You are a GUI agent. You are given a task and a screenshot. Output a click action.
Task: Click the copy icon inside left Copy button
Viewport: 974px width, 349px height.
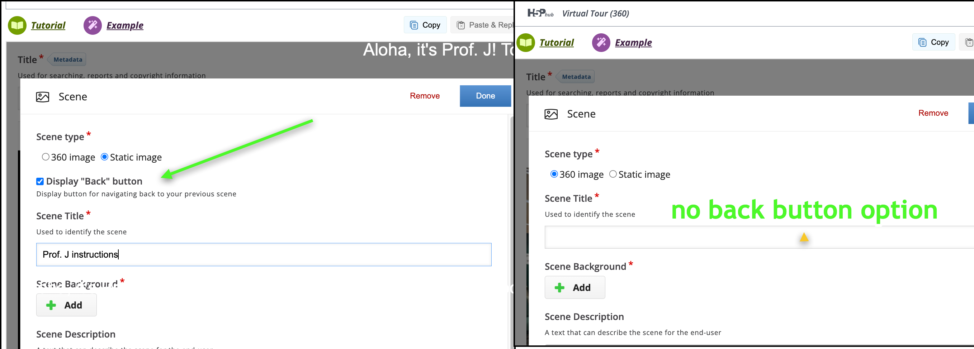click(x=414, y=25)
